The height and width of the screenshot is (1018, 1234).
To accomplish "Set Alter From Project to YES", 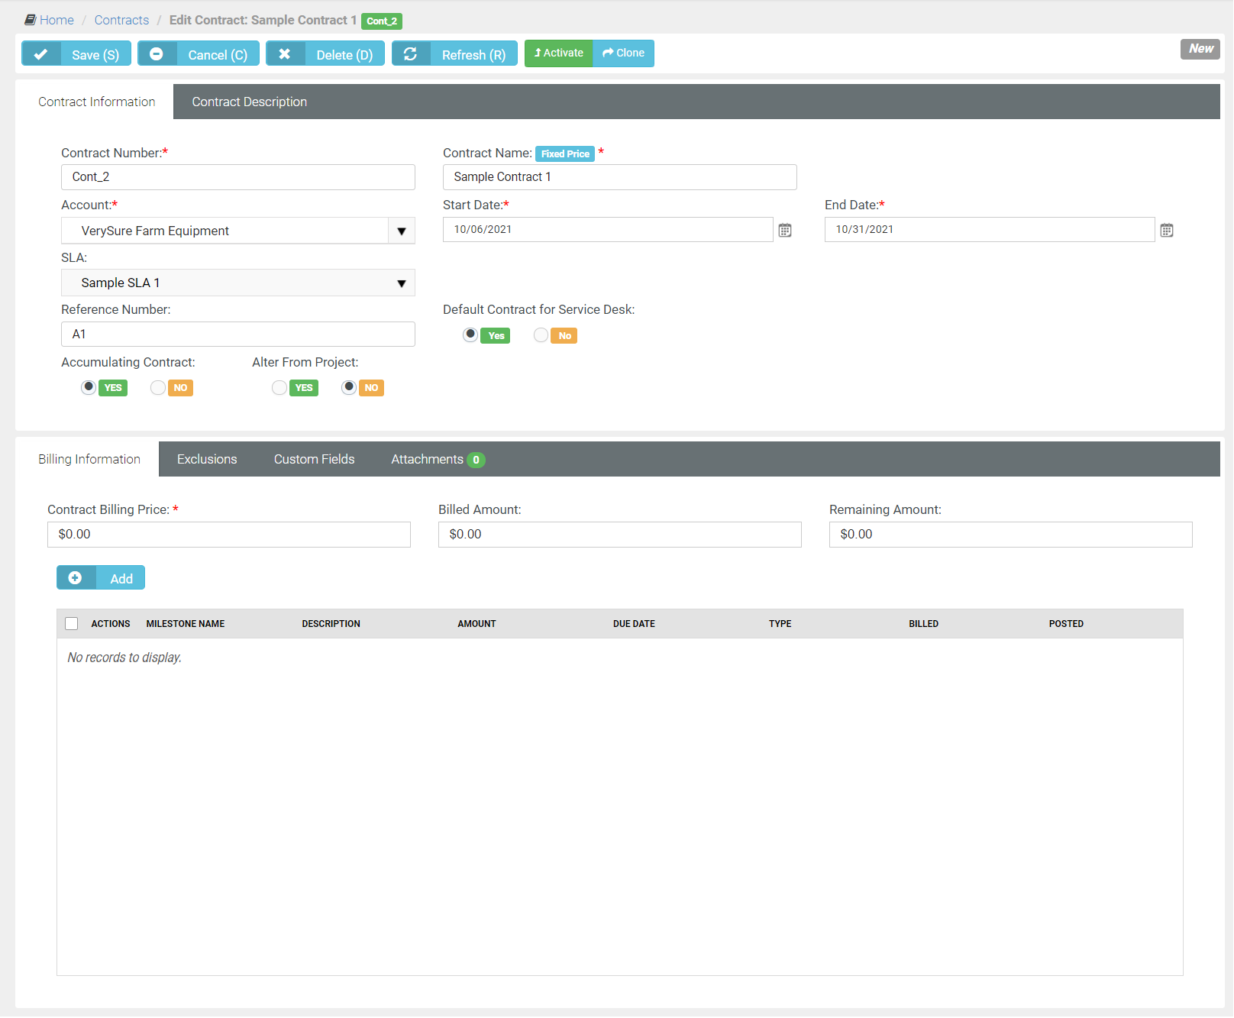I will click(279, 388).
